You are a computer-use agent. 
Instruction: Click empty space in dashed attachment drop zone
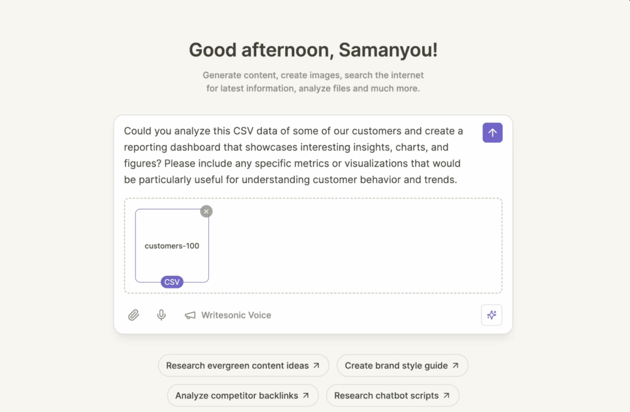(354, 246)
